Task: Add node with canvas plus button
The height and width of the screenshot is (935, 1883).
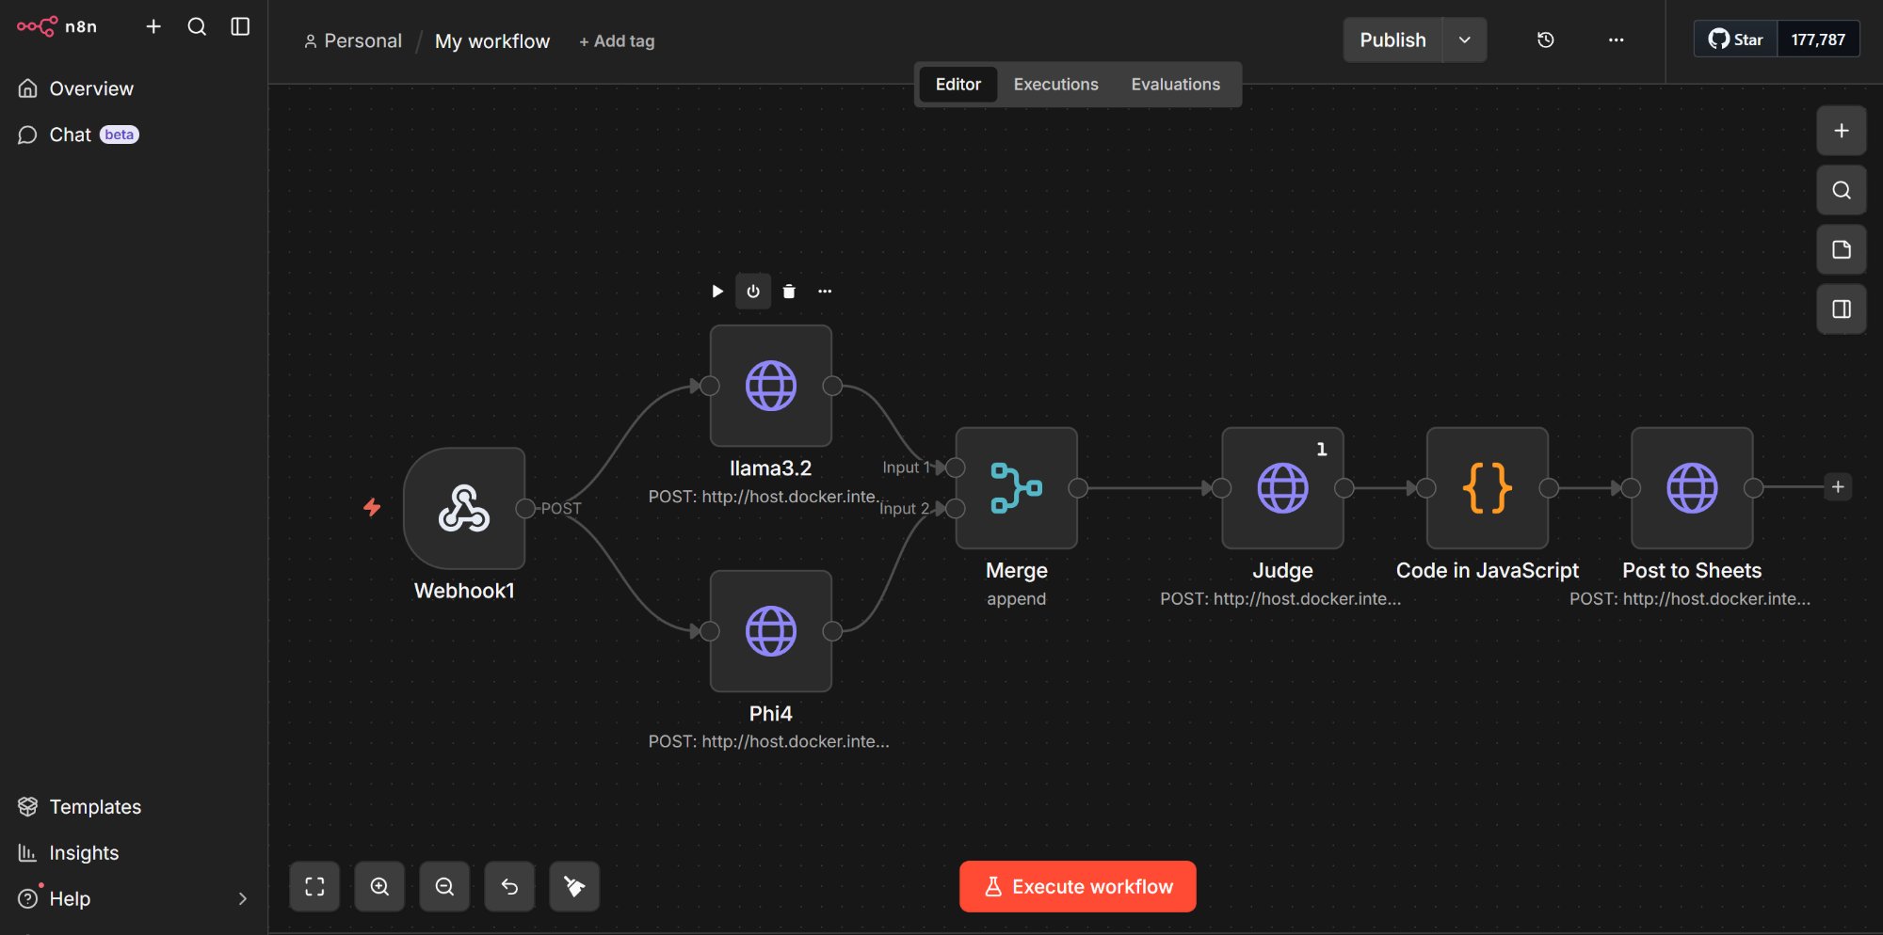Action: coord(1842,131)
